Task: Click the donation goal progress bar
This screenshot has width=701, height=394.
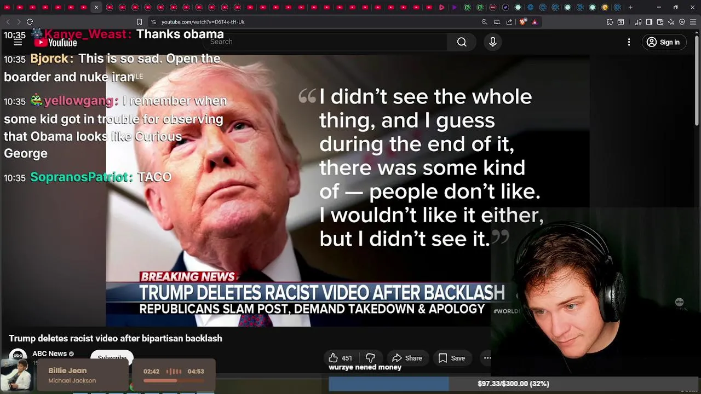Action: 513,384
